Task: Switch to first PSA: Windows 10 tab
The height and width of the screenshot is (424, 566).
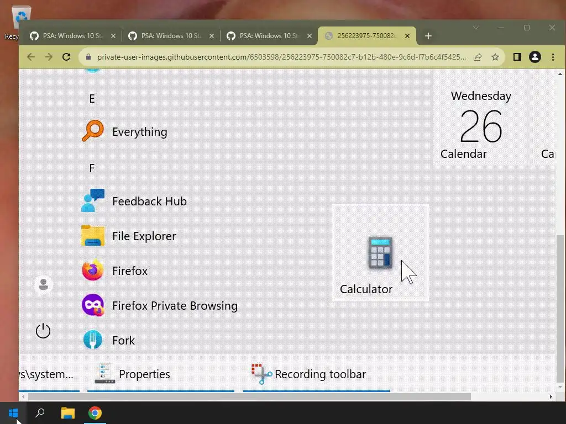Action: (72, 36)
